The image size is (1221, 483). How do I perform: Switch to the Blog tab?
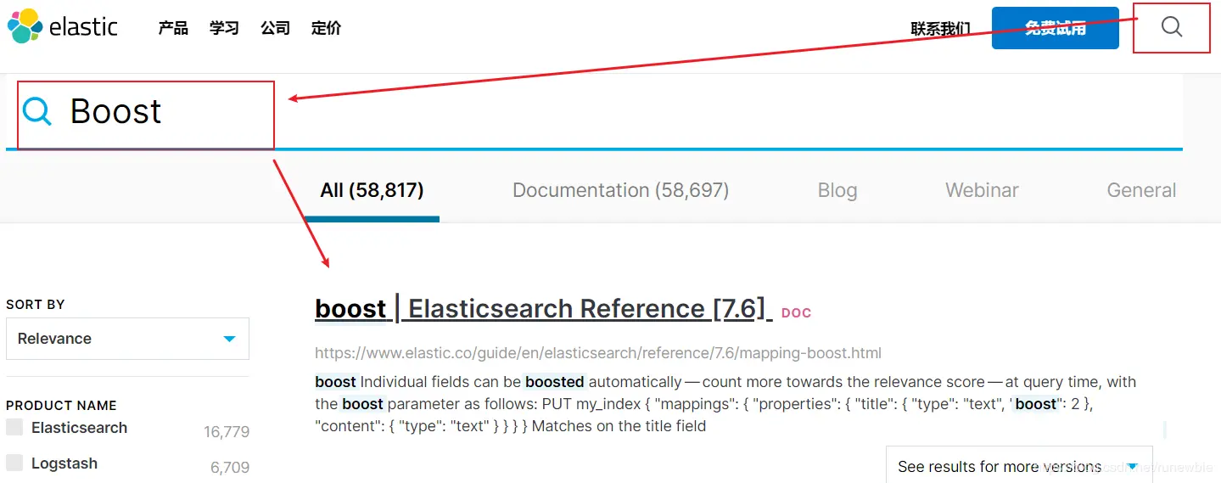[837, 190]
